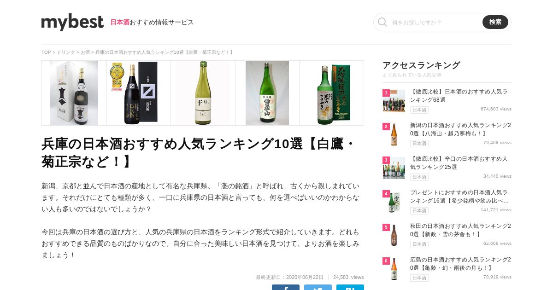553x290 pixels.
Task: Click the 日本酒 service title link
Action: pos(120,22)
